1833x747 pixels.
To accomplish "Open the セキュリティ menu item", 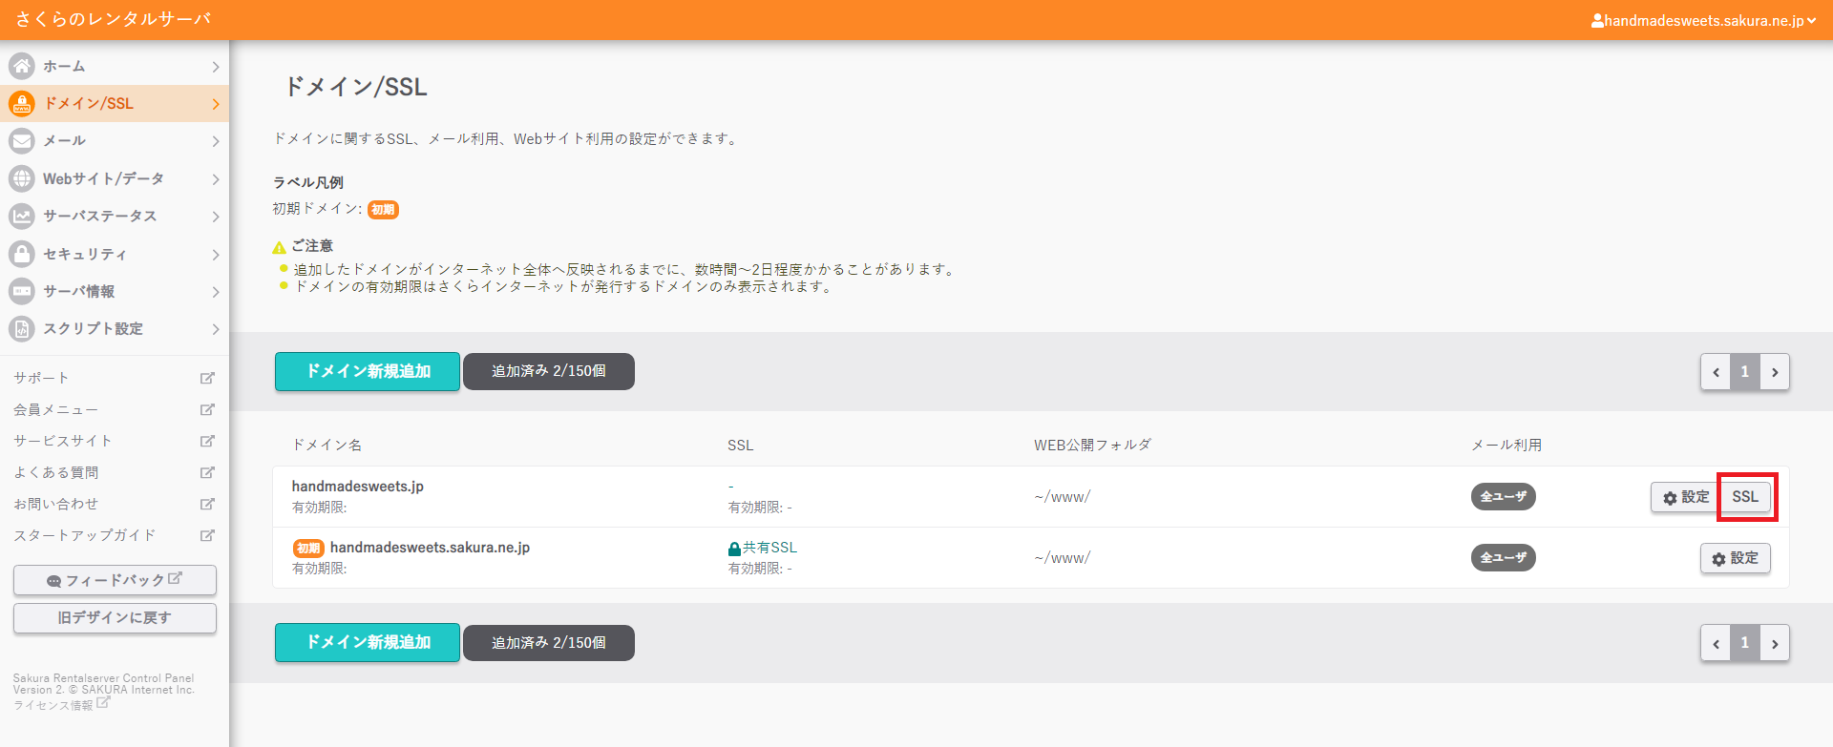I will point(115,254).
